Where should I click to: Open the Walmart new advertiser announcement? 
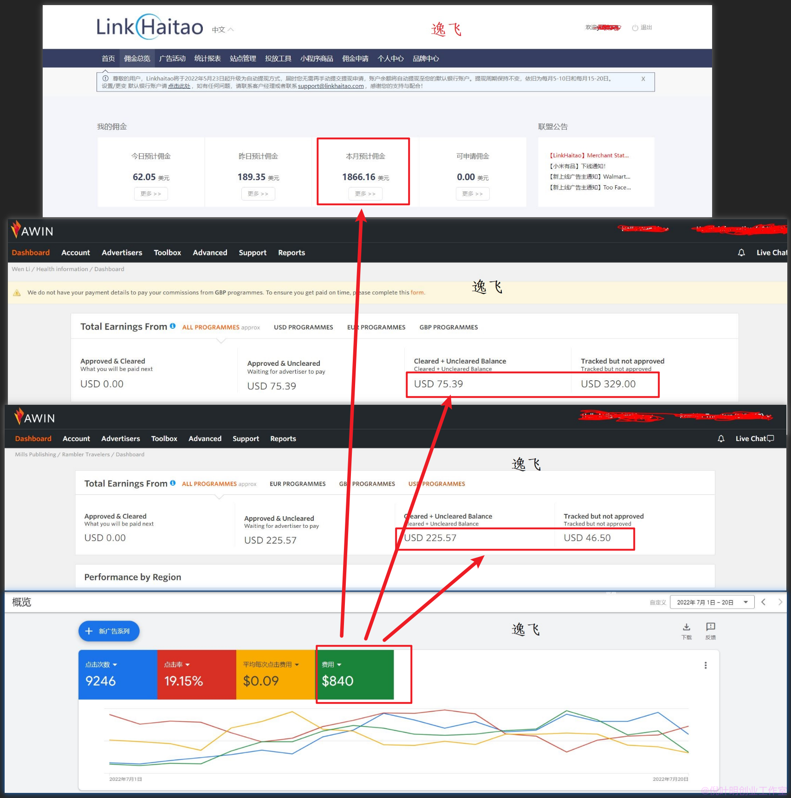click(x=590, y=177)
